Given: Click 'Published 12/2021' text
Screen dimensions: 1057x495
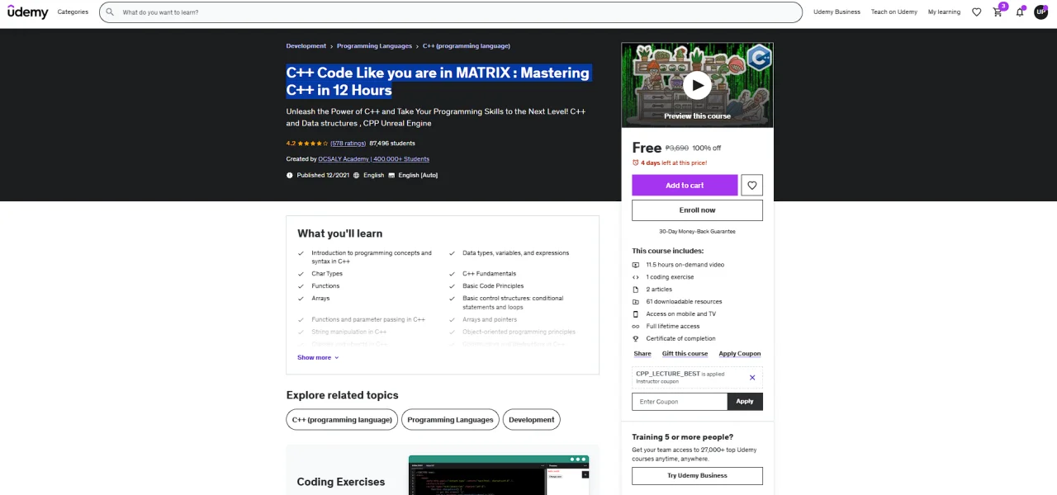Looking at the screenshot, I should [x=323, y=176].
